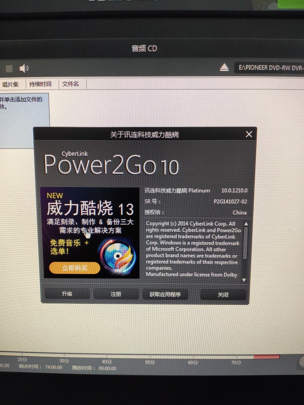The image size is (304, 405).
Task: Click the disc capacity progress bar
Action: pyautogui.click(x=141, y=355)
